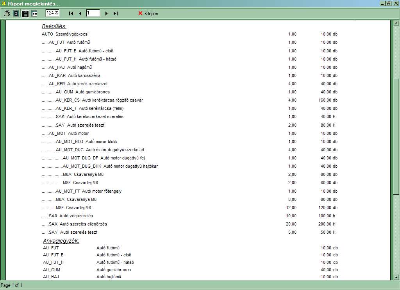This screenshot has width=400, height=290.
Task: Select the AU_FUT_E Autó futómű - első tree row
Action: point(190,51)
